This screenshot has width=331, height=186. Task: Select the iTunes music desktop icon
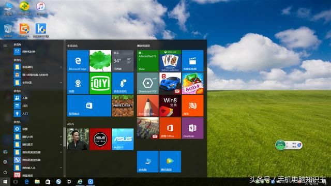pyautogui.click(x=41, y=9)
